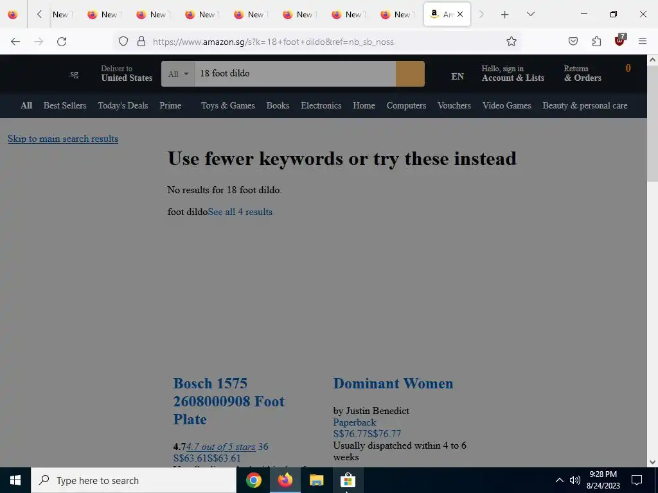
Task: Open Vouchers link
Action: (454, 106)
